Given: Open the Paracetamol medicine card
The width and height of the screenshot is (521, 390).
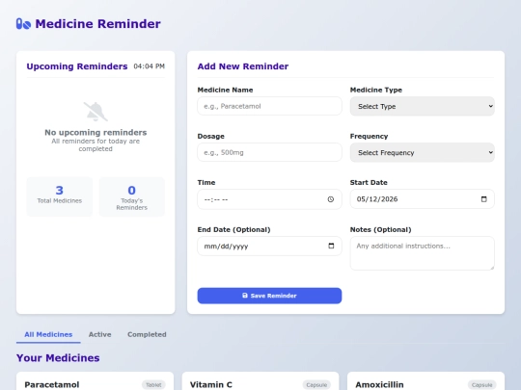Looking at the screenshot, I should 95,381.
